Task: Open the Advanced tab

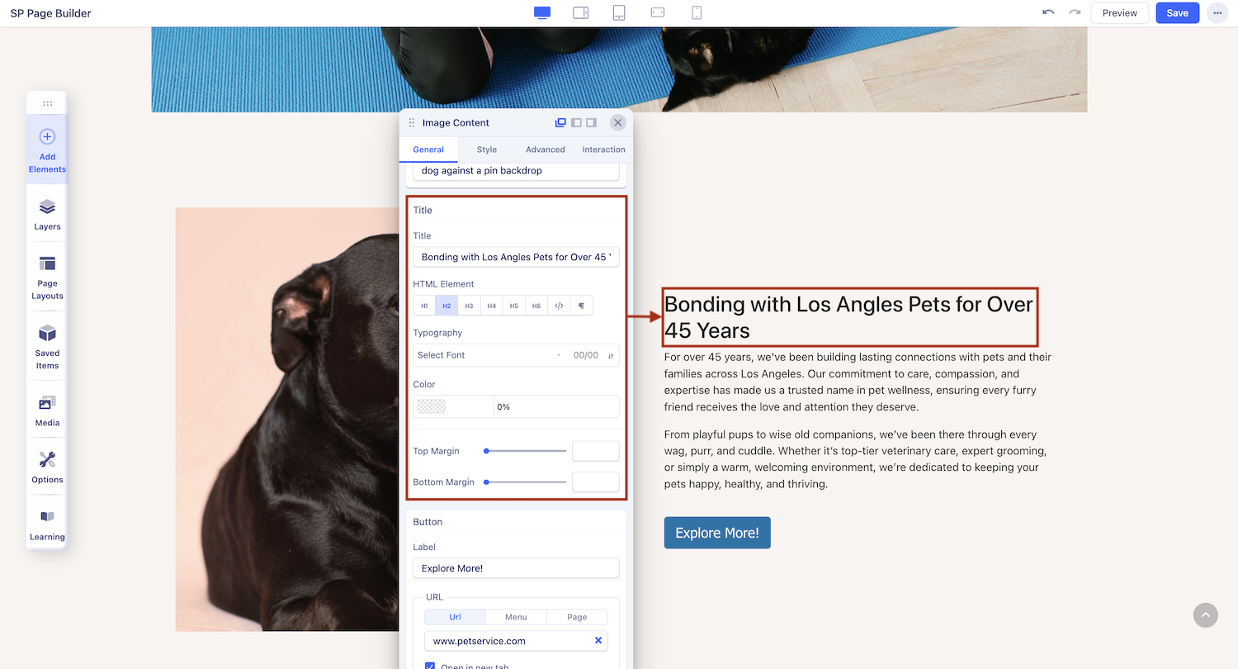Action: tap(546, 149)
